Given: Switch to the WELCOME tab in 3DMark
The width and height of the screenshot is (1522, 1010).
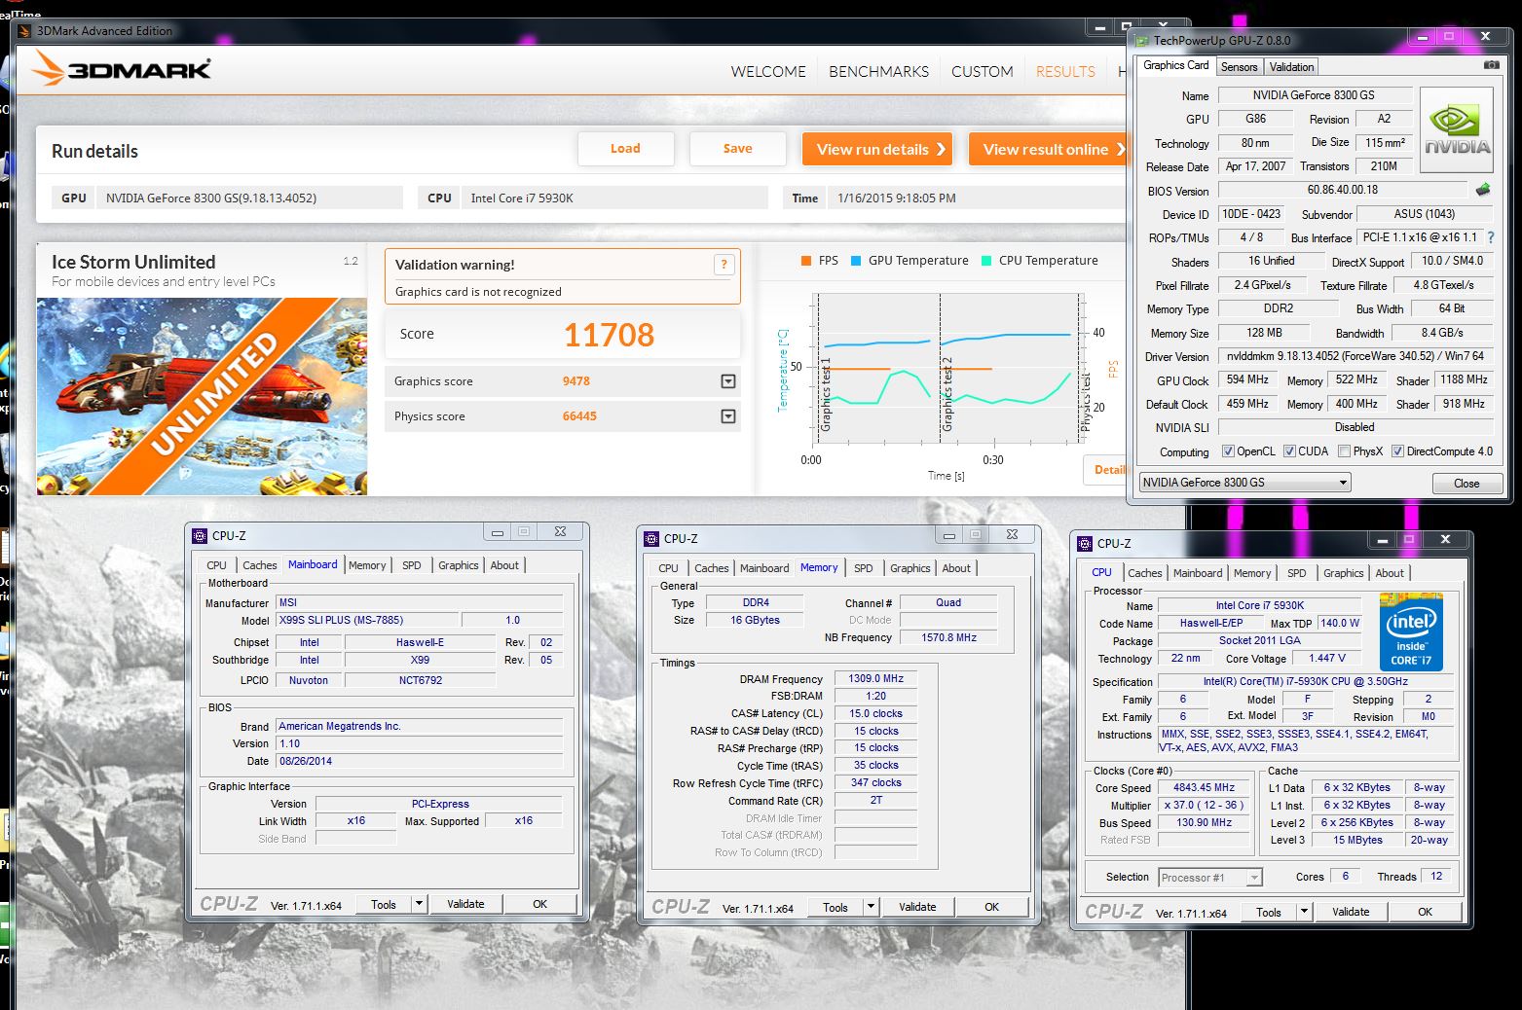Looking at the screenshot, I should [x=768, y=71].
